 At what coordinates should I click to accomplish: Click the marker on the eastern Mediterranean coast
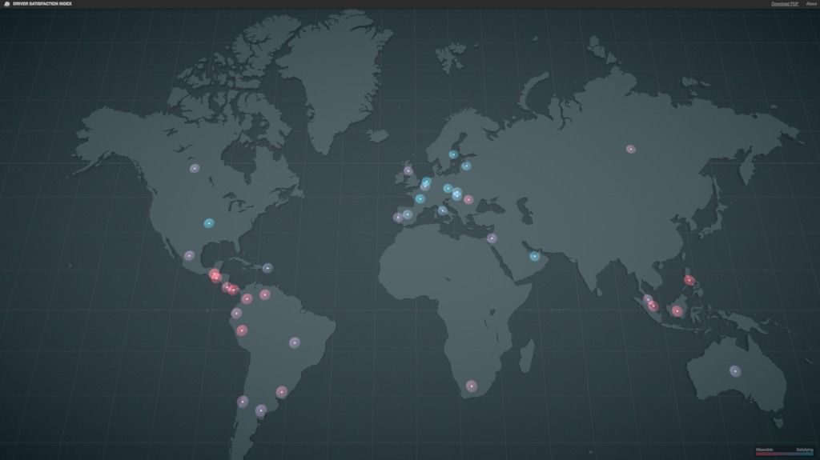click(x=492, y=238)
